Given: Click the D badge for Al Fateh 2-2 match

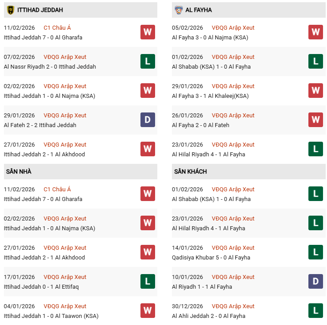Looking at the screenshot, I should [148, 120].
